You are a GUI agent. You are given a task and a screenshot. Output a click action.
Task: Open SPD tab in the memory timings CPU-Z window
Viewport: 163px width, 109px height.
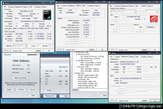pyautogui.click(x=84, y=6)
